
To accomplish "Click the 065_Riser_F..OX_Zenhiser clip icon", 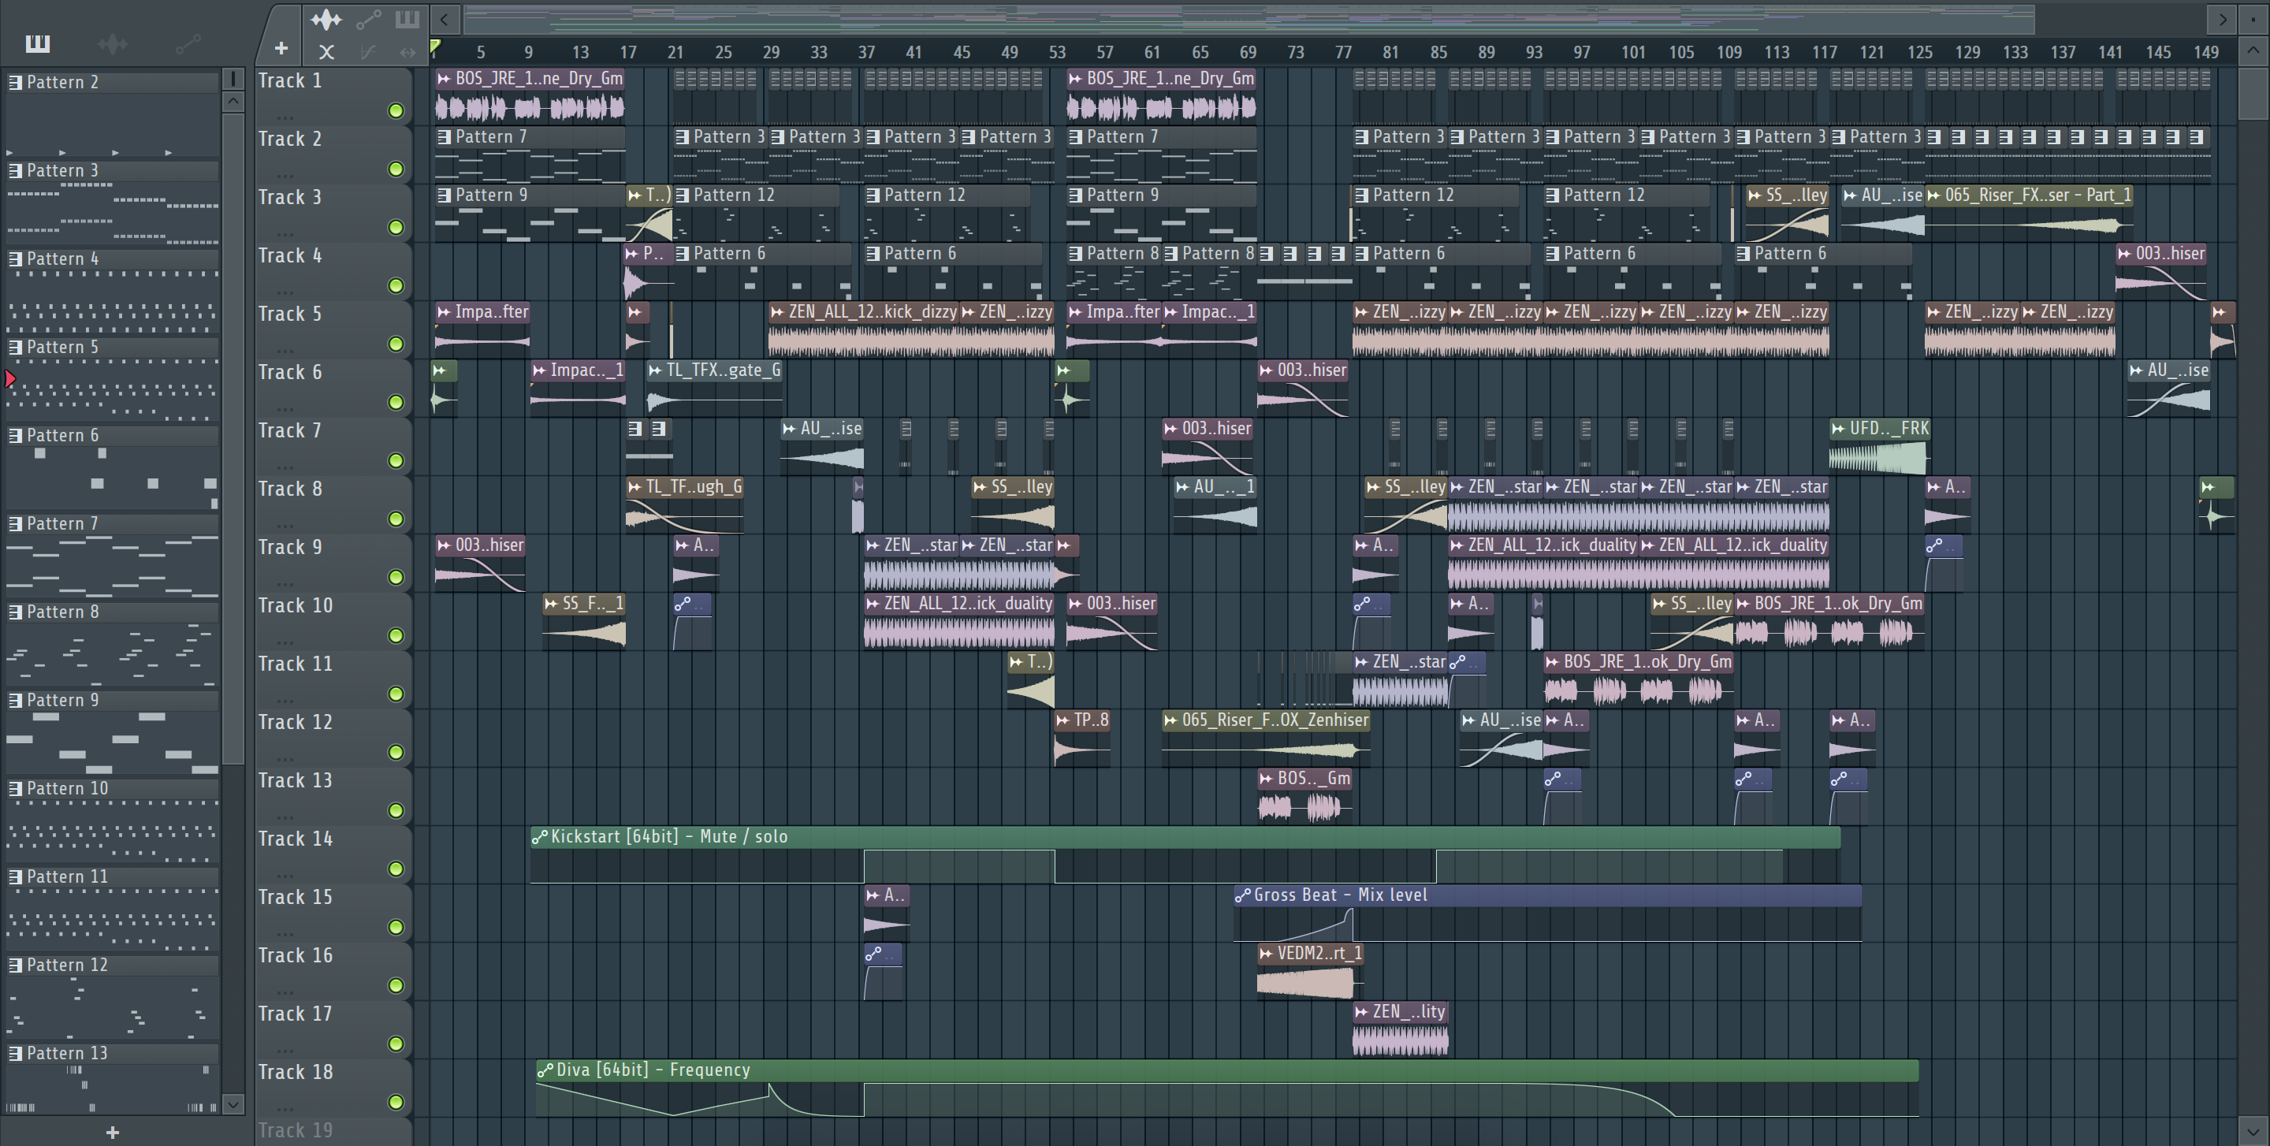I will pyautogui.click(x=1170, y=720).
